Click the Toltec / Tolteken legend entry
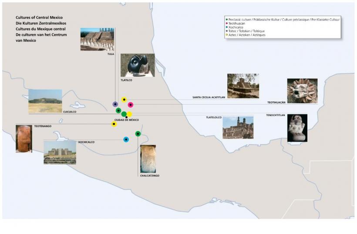Image resolution: width=357 pixels, height=234 pixels. [x=246, y=31]
